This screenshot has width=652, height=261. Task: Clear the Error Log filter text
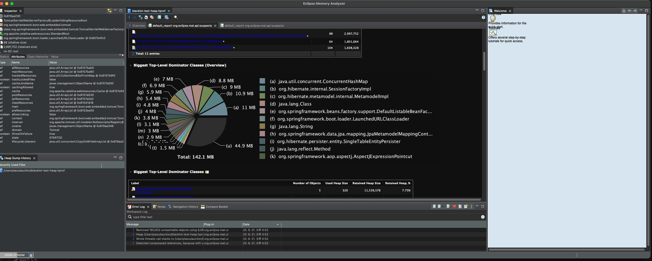pyautogui.click(x=483, y=217)
